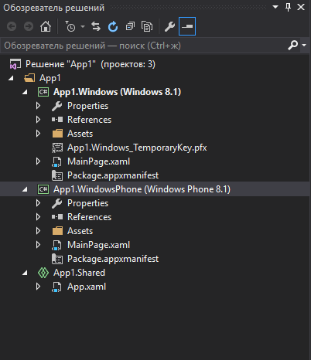Select Properties under App1.WindowsPhone
The image size is (311, 360).
[87, 203]
